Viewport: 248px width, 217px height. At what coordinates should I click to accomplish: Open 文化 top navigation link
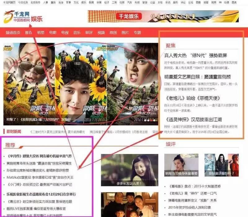[76, 2]
